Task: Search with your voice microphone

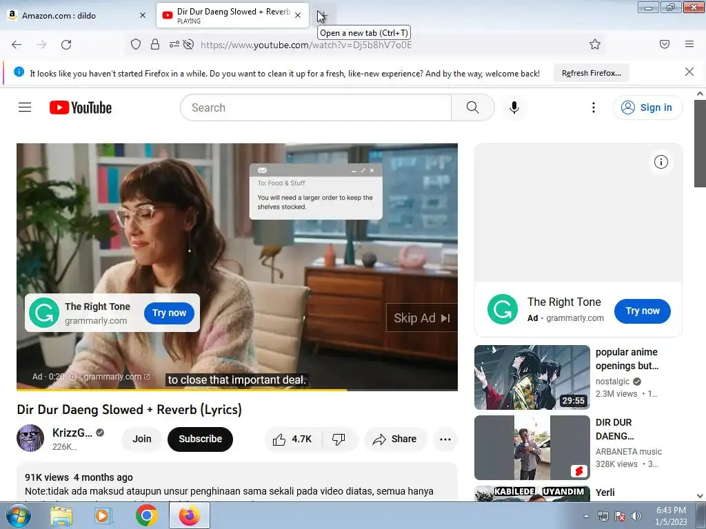Action: [x=514, y=107]
